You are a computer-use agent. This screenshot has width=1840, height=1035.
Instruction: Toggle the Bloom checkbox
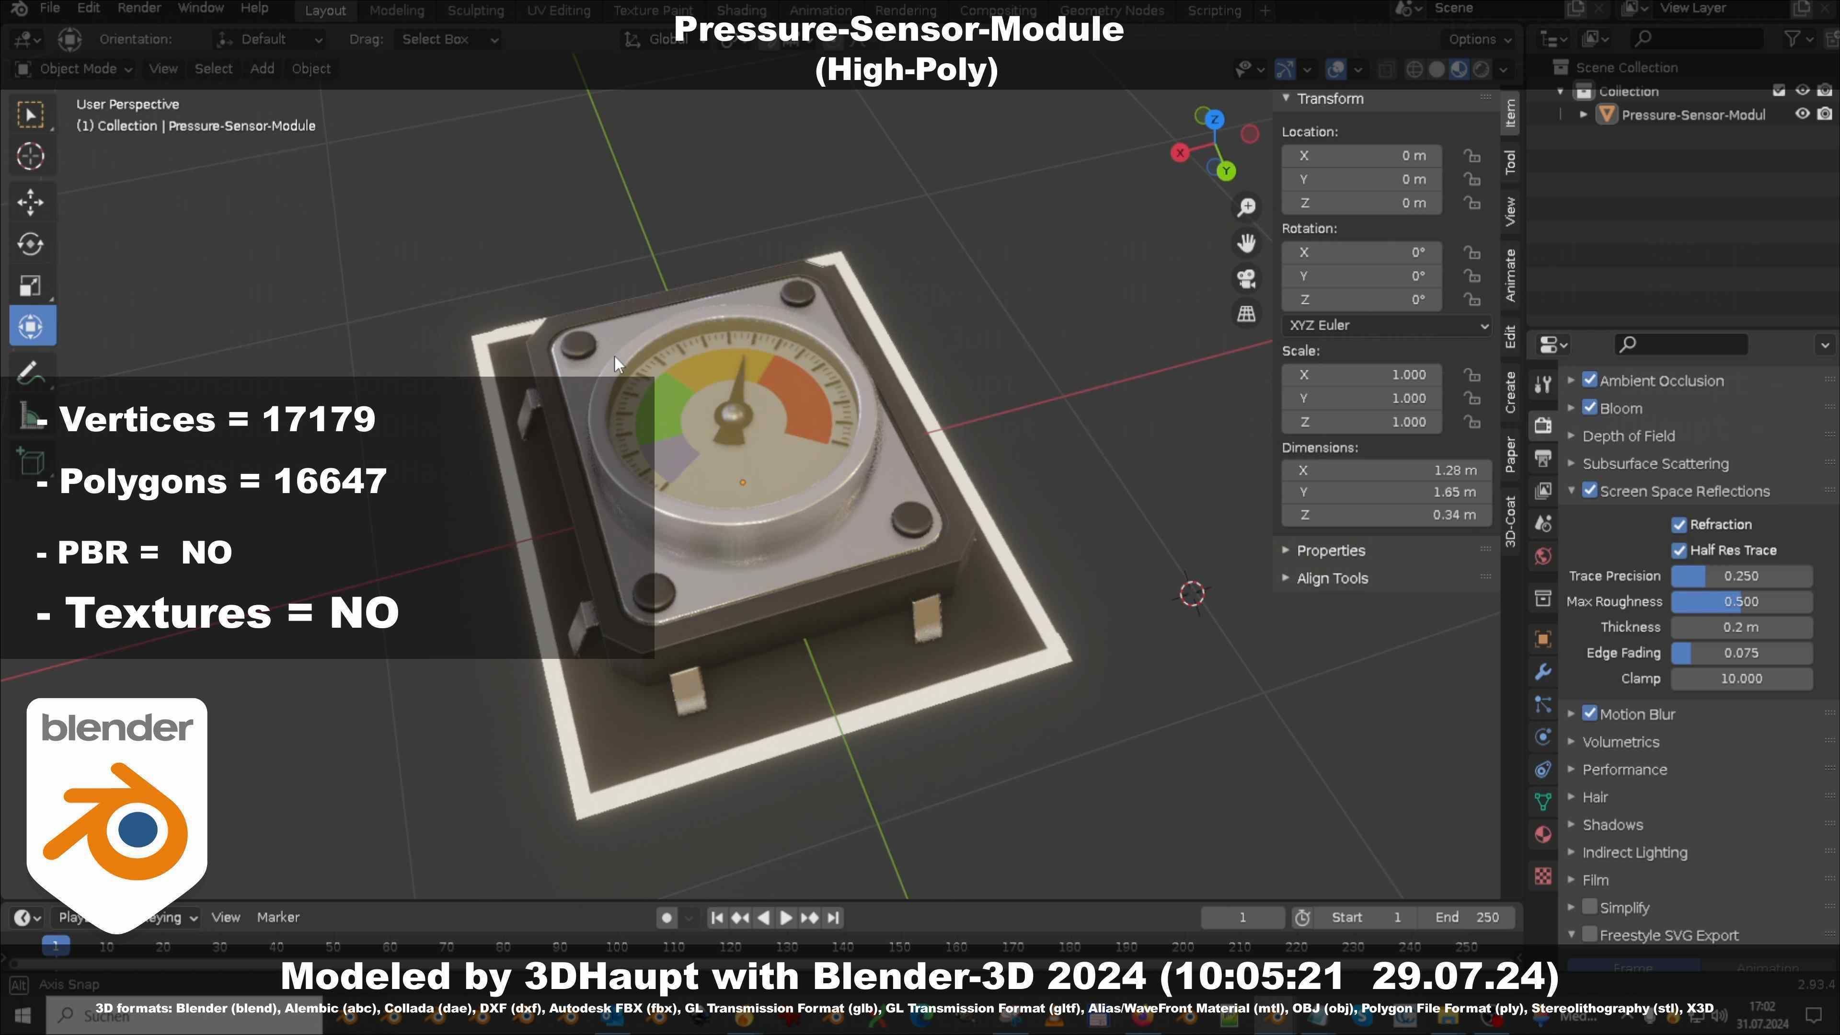pos(1589,408)
